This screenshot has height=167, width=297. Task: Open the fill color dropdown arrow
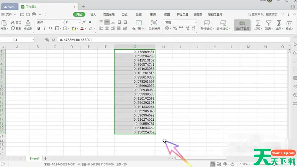(x=77, y=28)
